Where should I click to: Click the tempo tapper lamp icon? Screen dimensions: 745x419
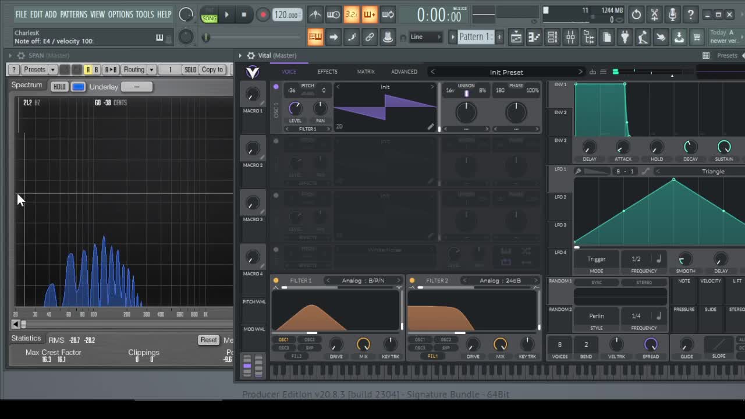point(643,37)
